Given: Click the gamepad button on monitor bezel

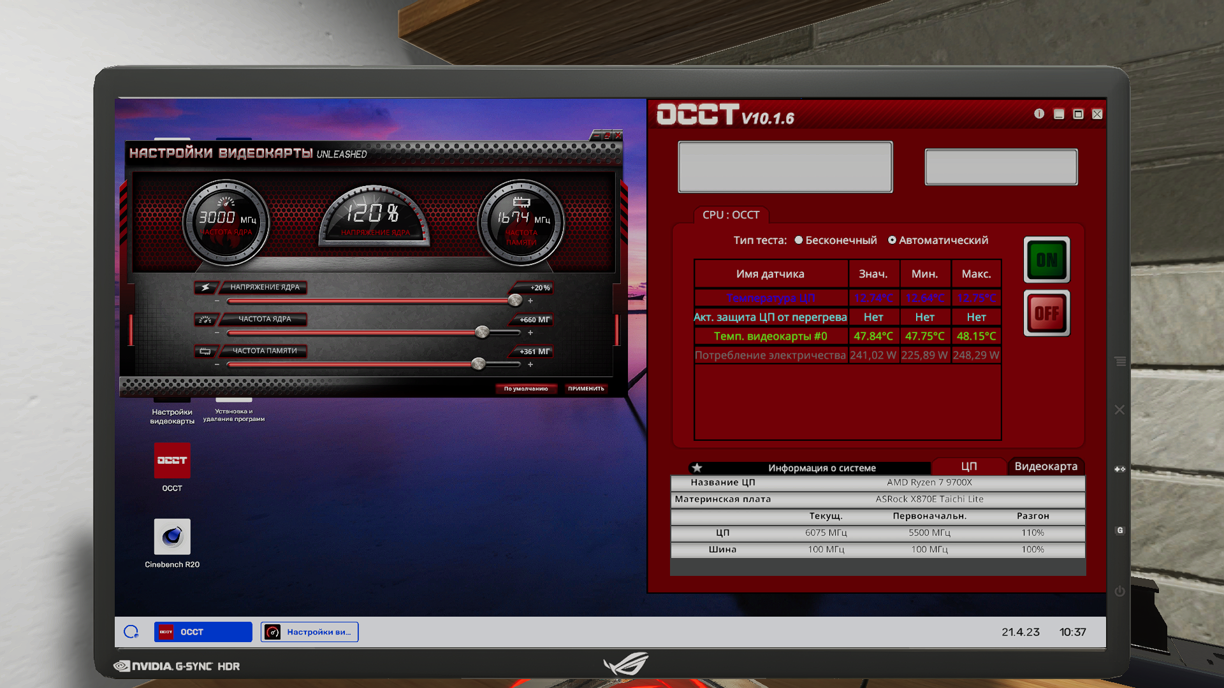Looking at the screenshot, I should (1120, 469).
